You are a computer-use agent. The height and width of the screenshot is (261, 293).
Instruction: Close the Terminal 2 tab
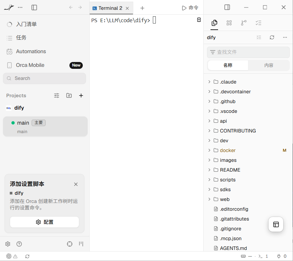tap(127, 8)
